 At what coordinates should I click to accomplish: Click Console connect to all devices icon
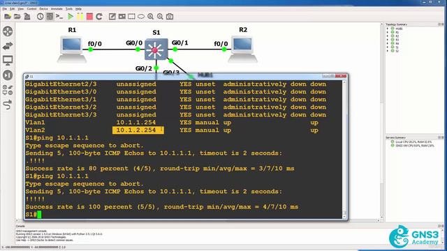[x=59, y=17]
